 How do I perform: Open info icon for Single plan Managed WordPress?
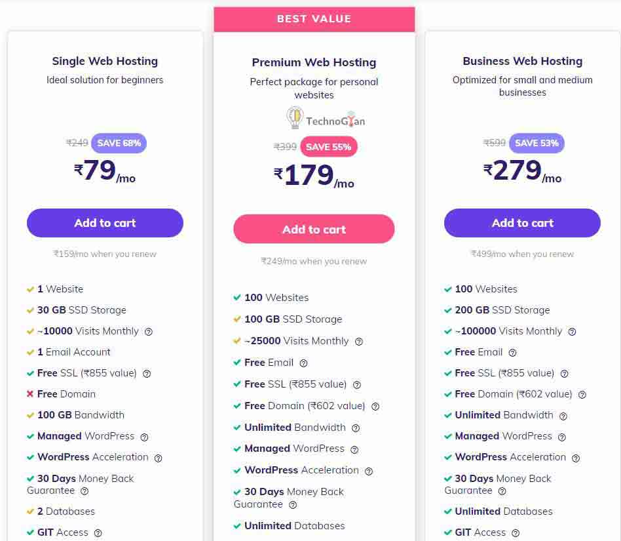(x=144, y=437)
